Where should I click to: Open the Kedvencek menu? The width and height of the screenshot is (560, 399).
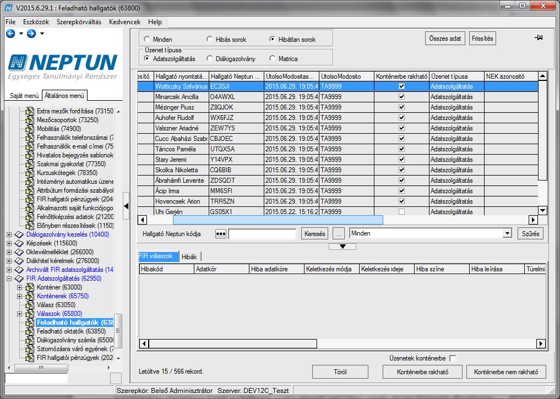(124, 22)
